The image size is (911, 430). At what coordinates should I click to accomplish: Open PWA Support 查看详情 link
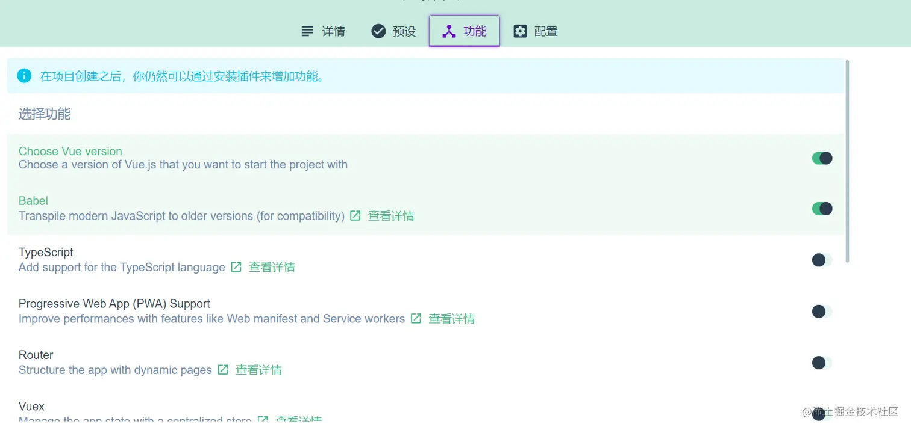pos(451,319)
